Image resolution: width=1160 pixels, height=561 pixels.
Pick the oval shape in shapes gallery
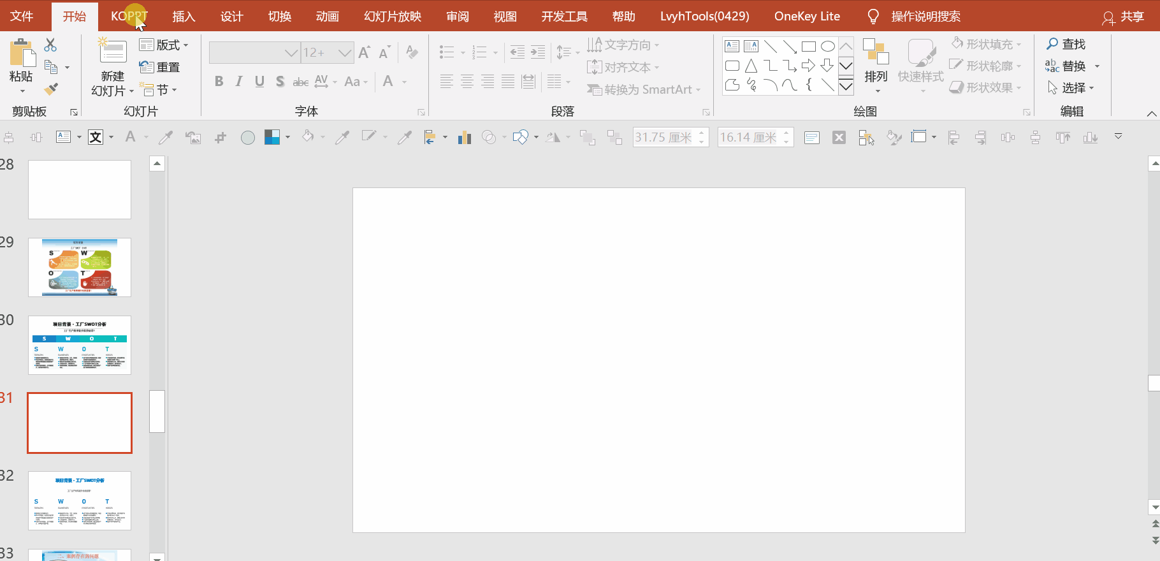827,47
